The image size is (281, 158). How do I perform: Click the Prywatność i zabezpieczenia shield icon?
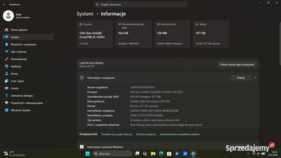tap(7, 103)
